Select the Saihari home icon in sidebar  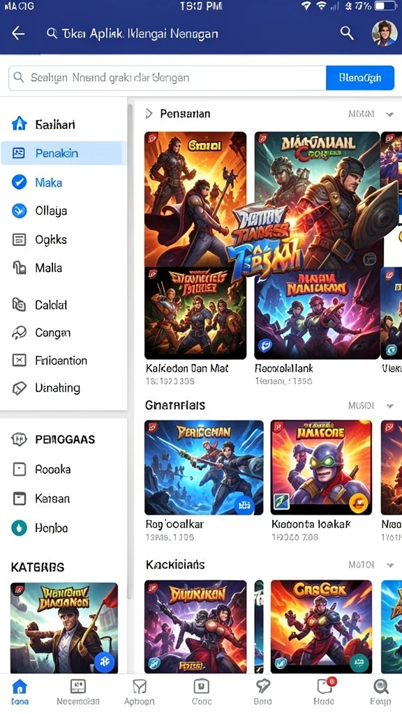click(19, 124)
